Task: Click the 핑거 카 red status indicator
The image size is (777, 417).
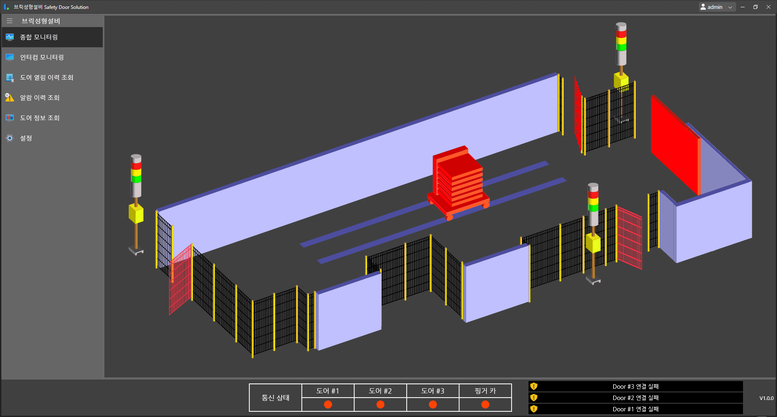Action: tap(485, 404)
